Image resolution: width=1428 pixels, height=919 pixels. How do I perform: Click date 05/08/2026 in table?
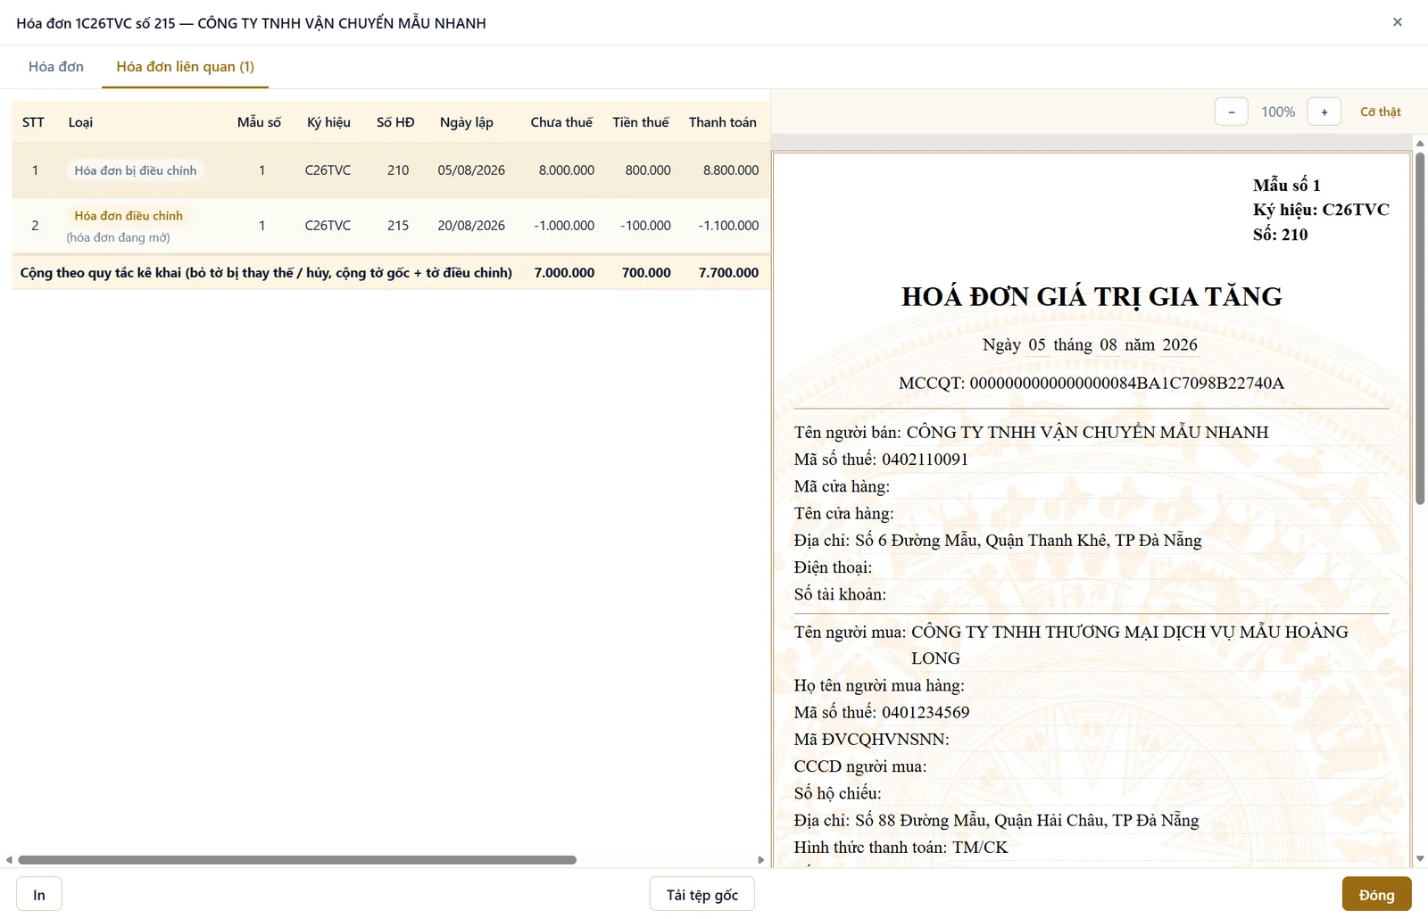[x=471, y=170]
